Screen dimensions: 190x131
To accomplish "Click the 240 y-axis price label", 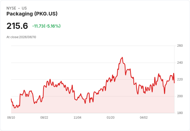I will point(180,63).
